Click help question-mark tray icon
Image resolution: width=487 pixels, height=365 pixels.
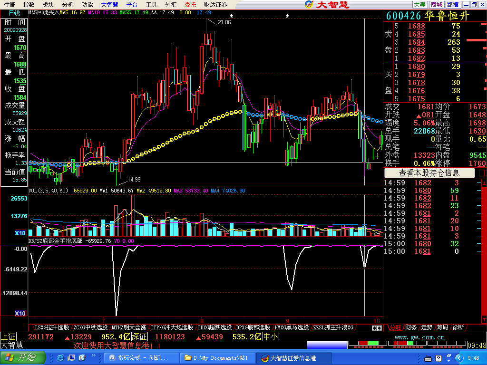coord(438,358)
